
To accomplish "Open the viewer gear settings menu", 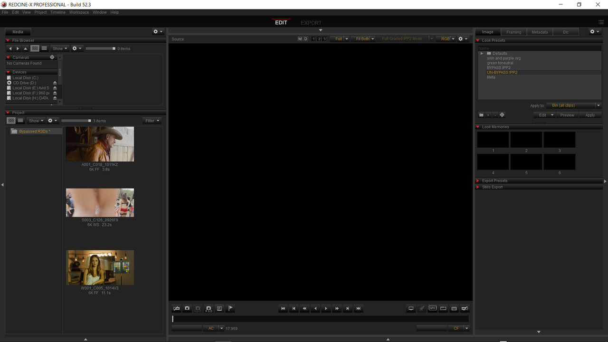I will pyautogui.click(x=463, y=39).
